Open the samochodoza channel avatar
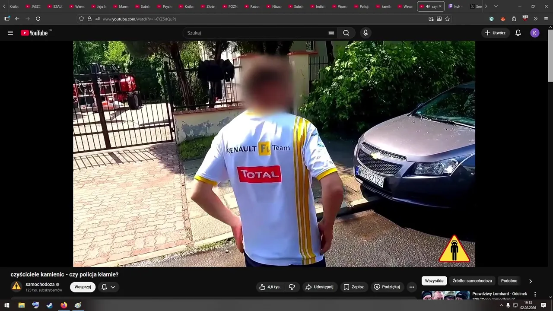553x311 pixels. tap(16, 286)
